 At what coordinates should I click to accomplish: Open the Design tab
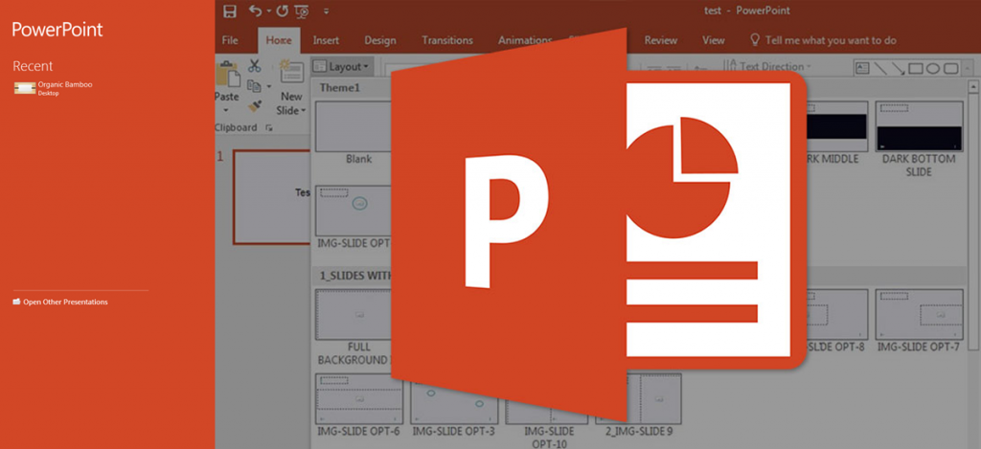tap(379, 40)
